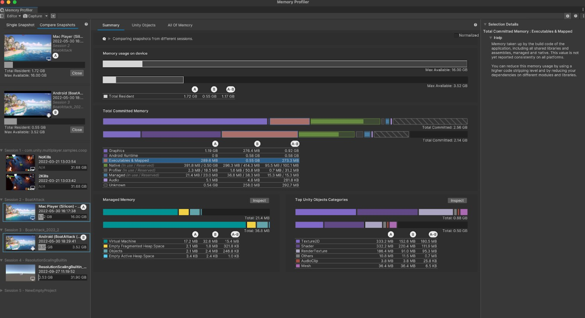
Task: Select the NoKills snapshot thumbnail
Action: [20, 163]
